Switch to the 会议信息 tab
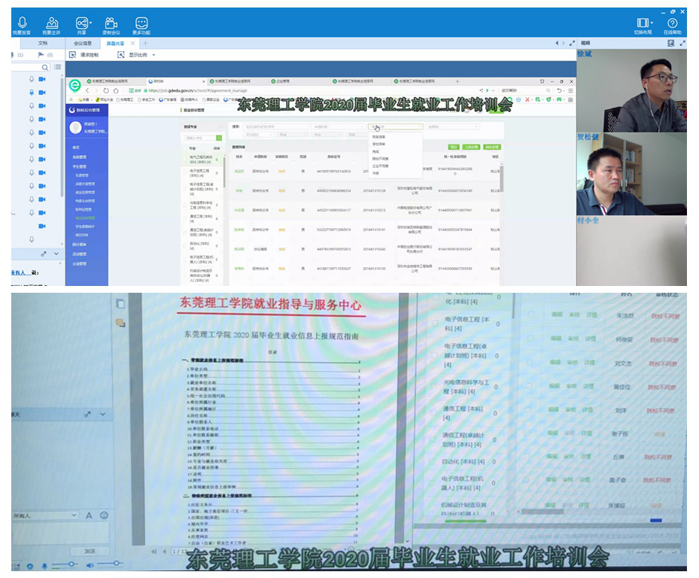The image size is (699, 578). click(81, 44)
